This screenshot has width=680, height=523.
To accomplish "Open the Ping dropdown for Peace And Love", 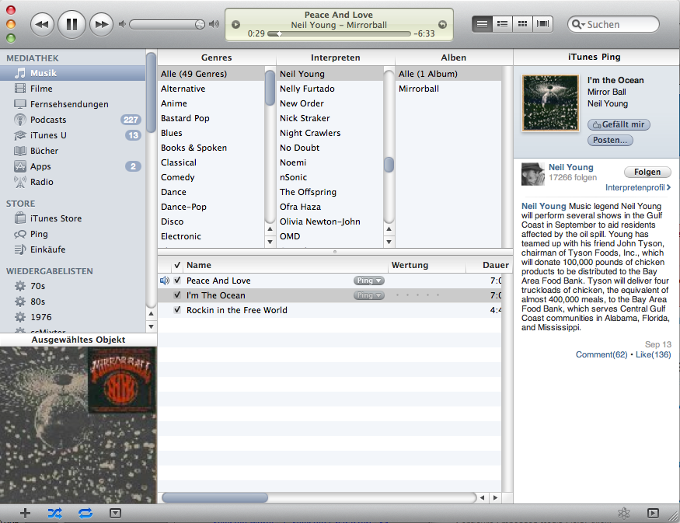I will click(x=369, y=281).
